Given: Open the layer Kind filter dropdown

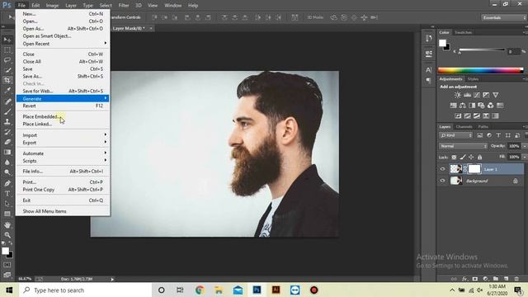Looking at the screenshot, I should [456, 135].
